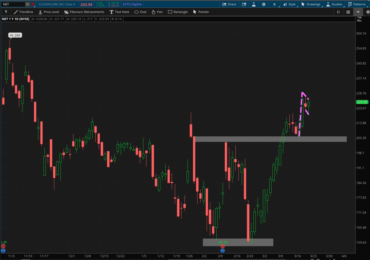370x260 pixels.
Task: Click the R: 8.14 range value
Action: (x=117, y=19)
